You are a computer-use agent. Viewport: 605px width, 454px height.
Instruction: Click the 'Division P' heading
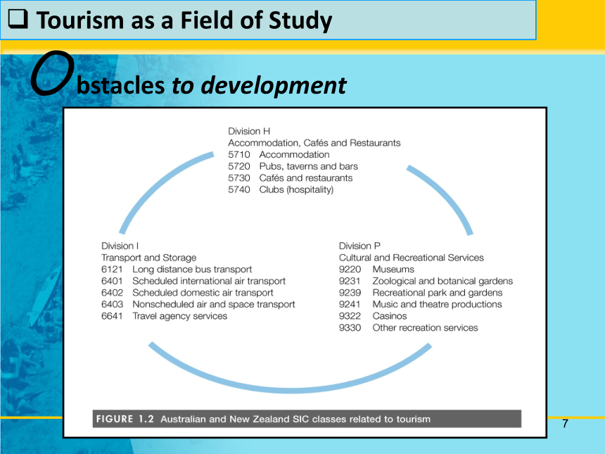point(359,246)
